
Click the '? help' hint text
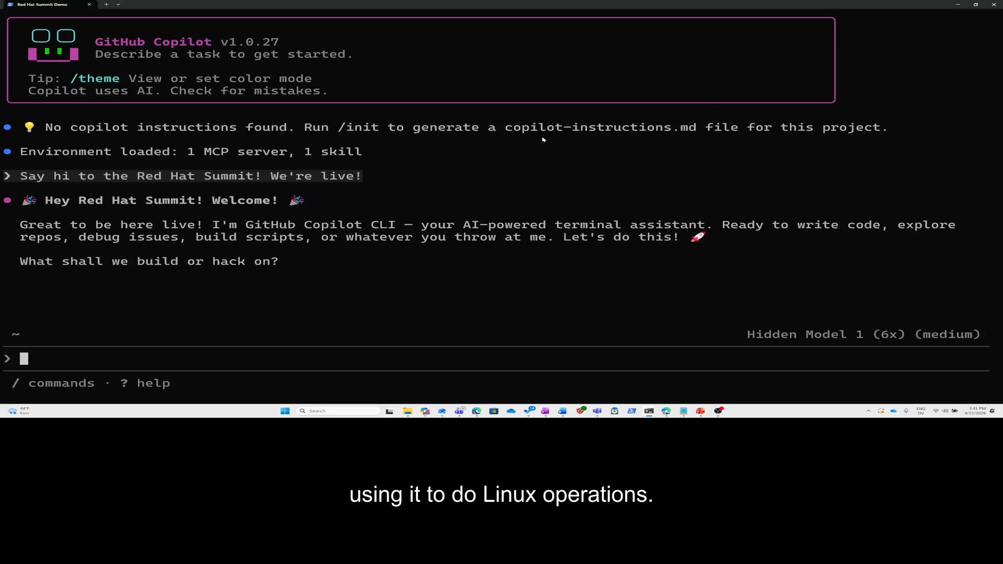(145, 383)
